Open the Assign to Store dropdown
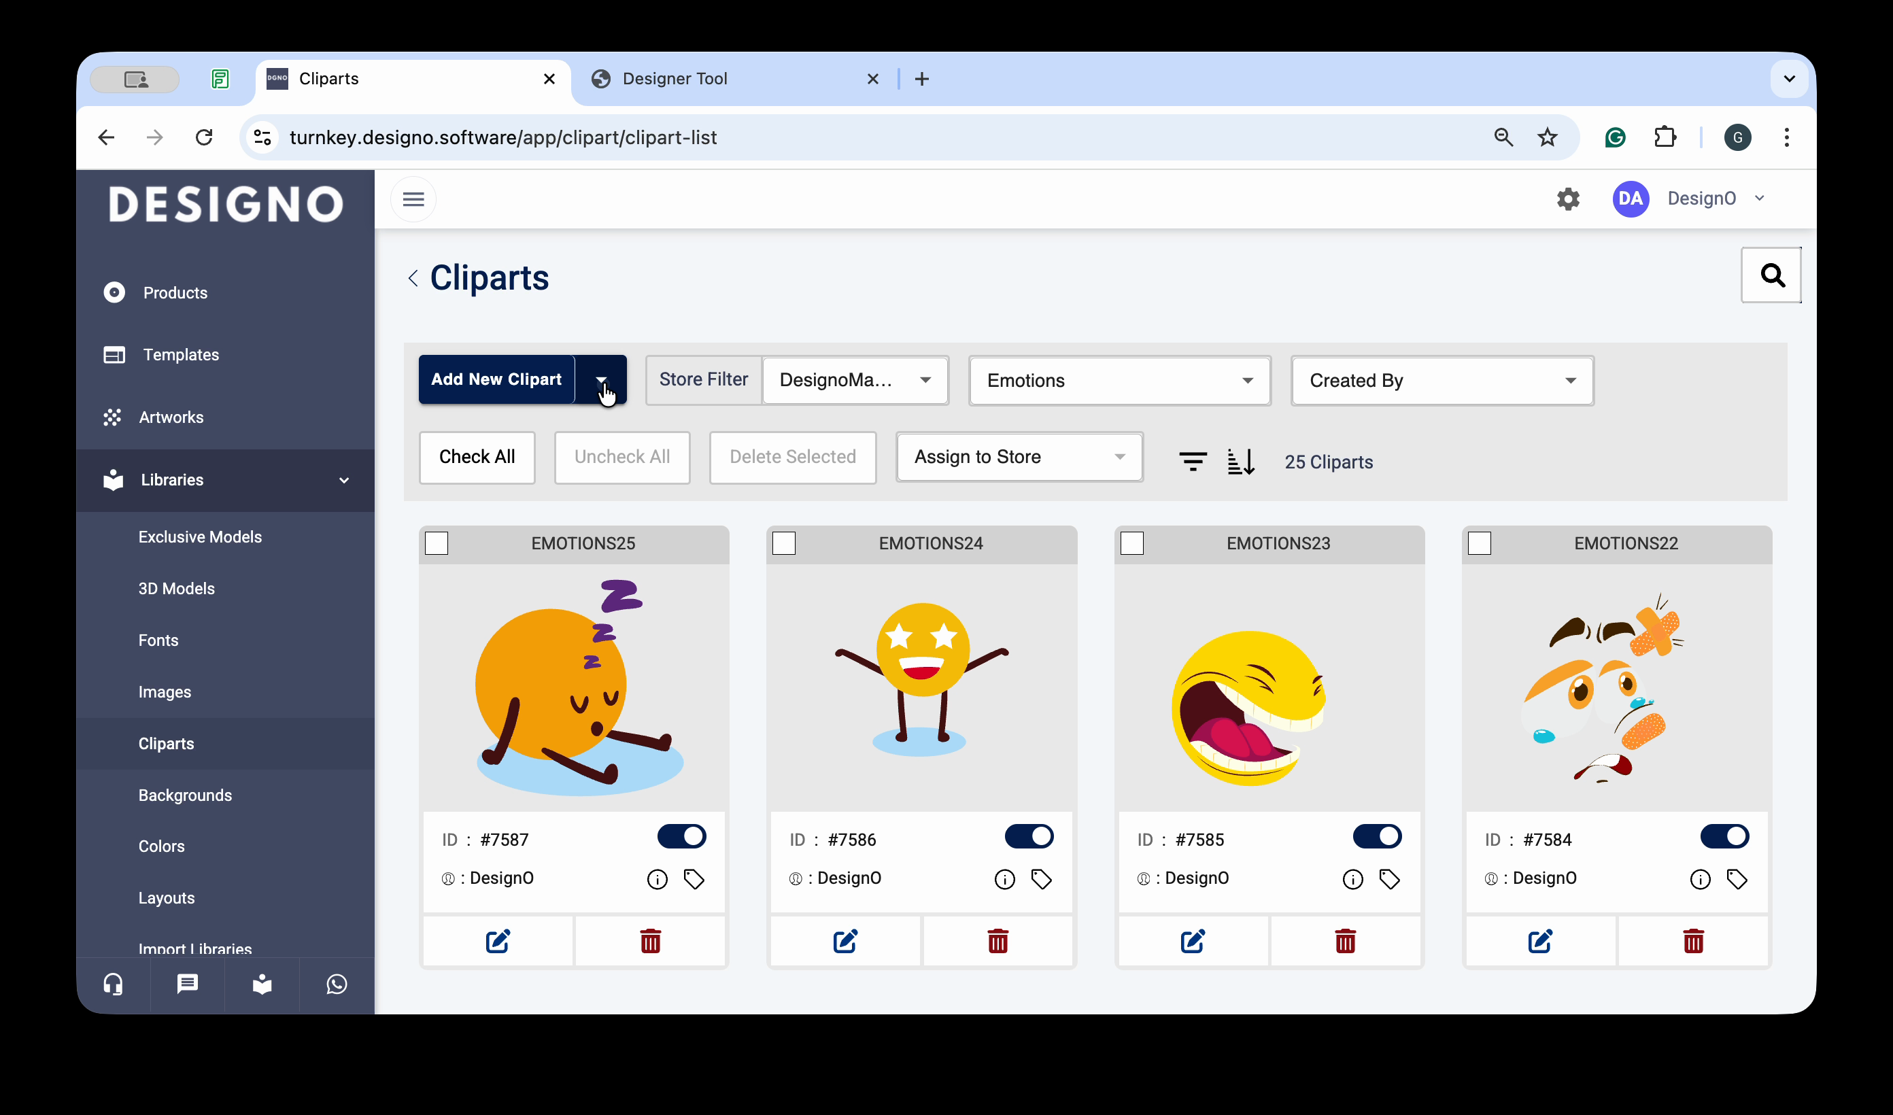The height and width of the screenshot is (1115, 1893). 1019,457
